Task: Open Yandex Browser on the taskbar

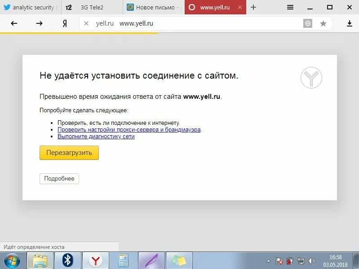Action: click(x=95, y=260)
